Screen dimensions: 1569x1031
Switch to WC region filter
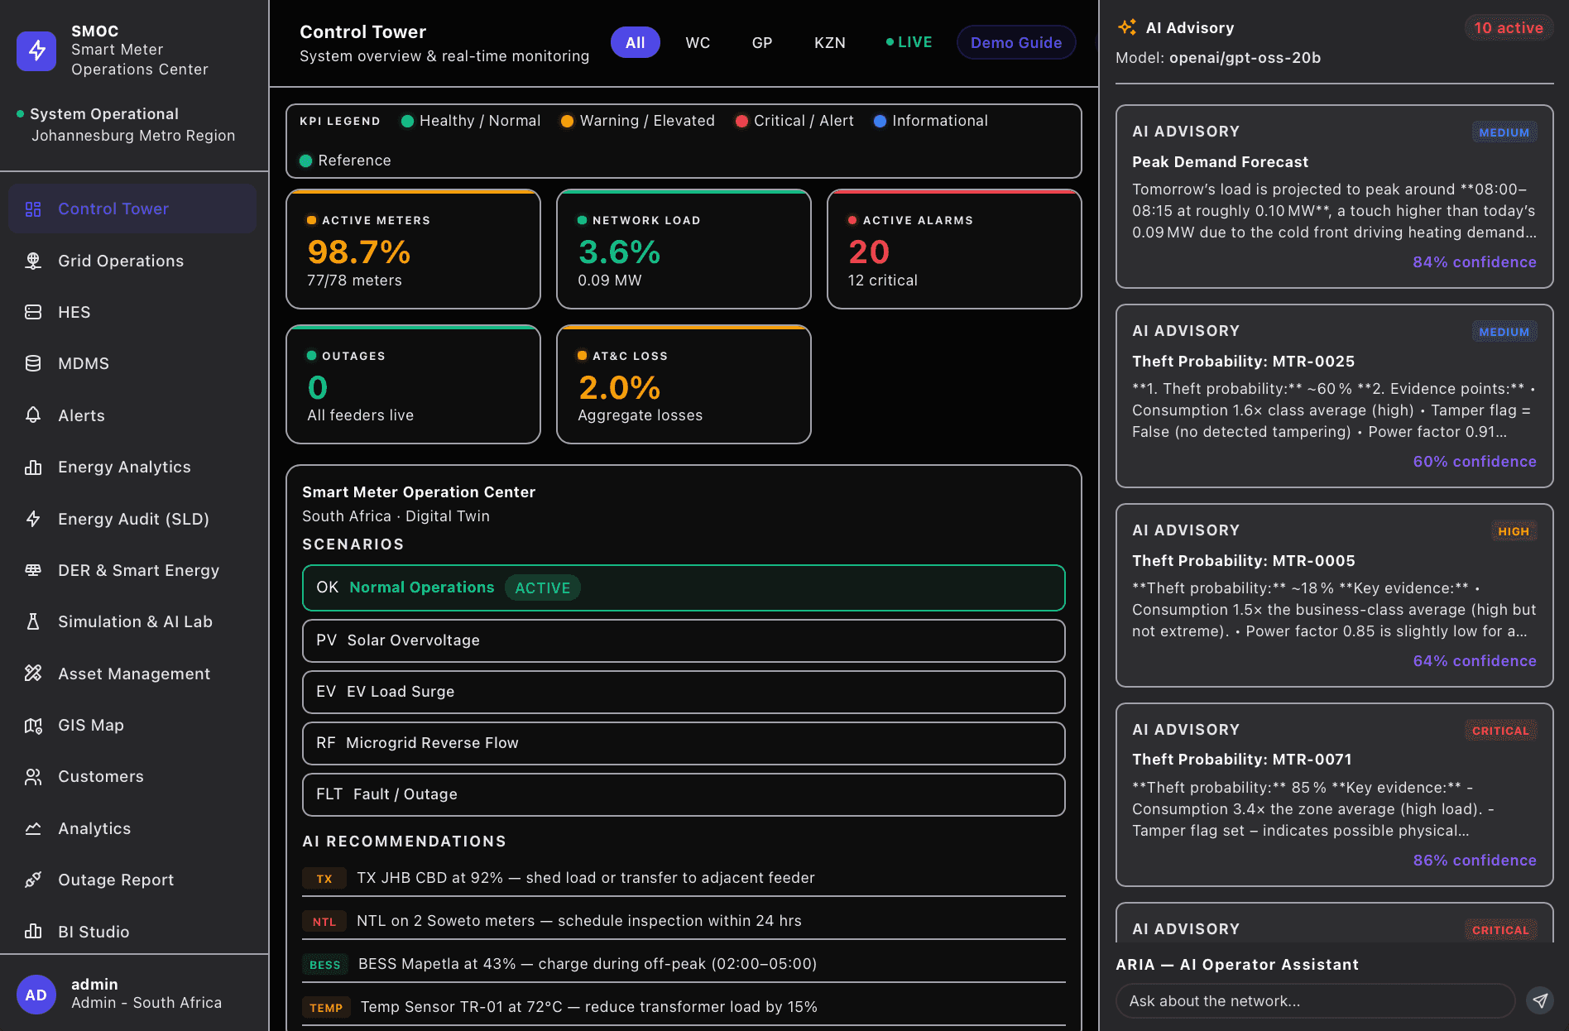698,42
